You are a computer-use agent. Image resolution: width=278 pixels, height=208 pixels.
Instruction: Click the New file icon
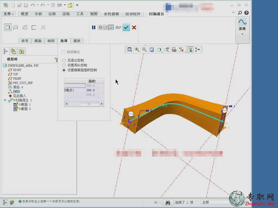point(13,5)
